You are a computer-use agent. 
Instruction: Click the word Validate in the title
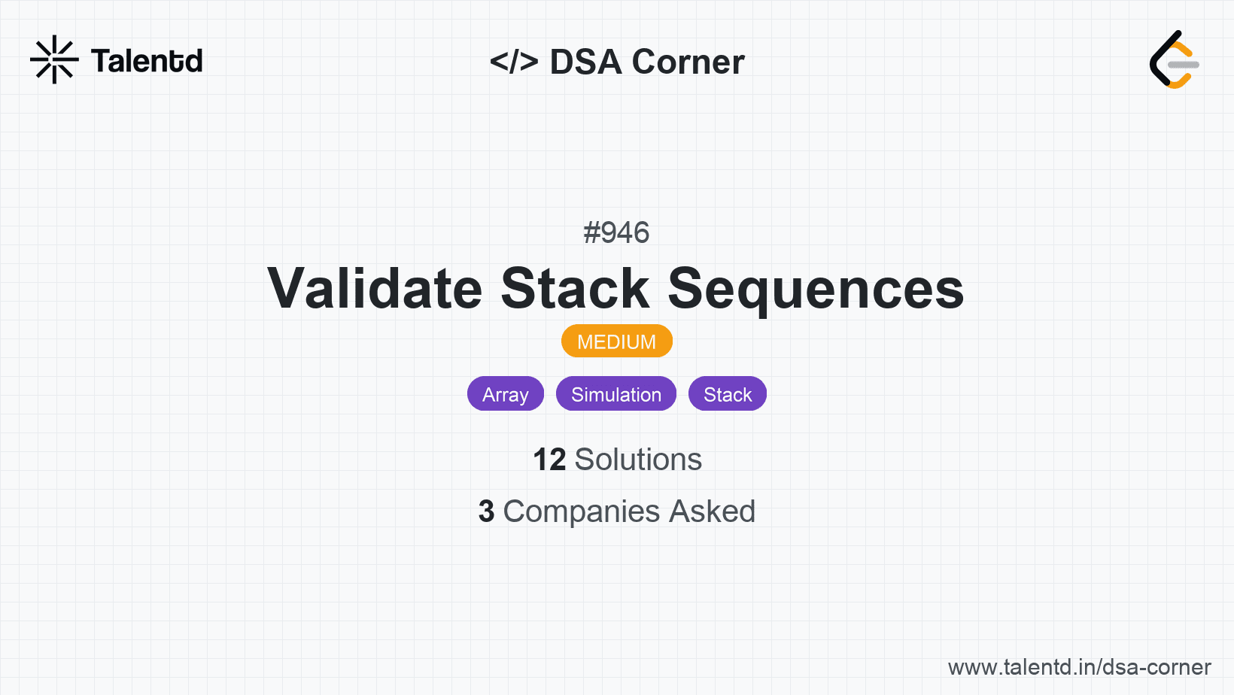[x=375, y=288]
